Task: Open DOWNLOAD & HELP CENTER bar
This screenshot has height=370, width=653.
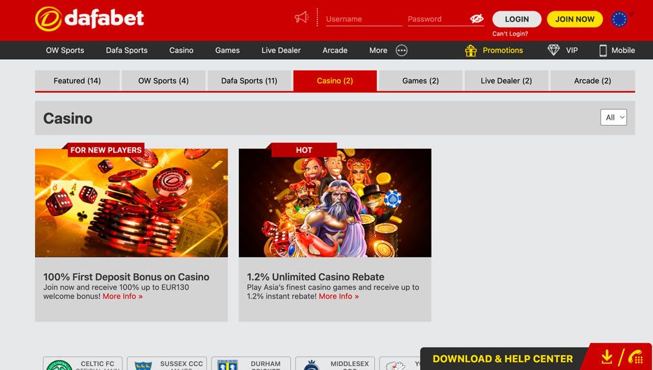Action: [503, 359]
